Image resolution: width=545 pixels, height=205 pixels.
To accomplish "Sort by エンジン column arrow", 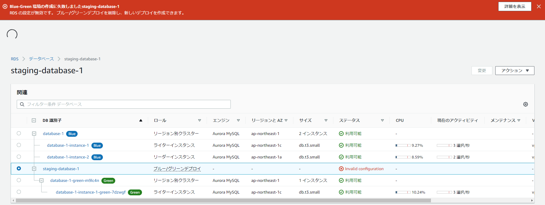I will click(x=238, y=120).
